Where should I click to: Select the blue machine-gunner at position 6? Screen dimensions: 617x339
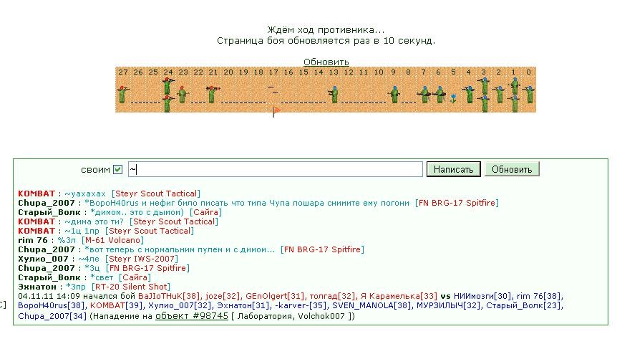click(439, 95)
